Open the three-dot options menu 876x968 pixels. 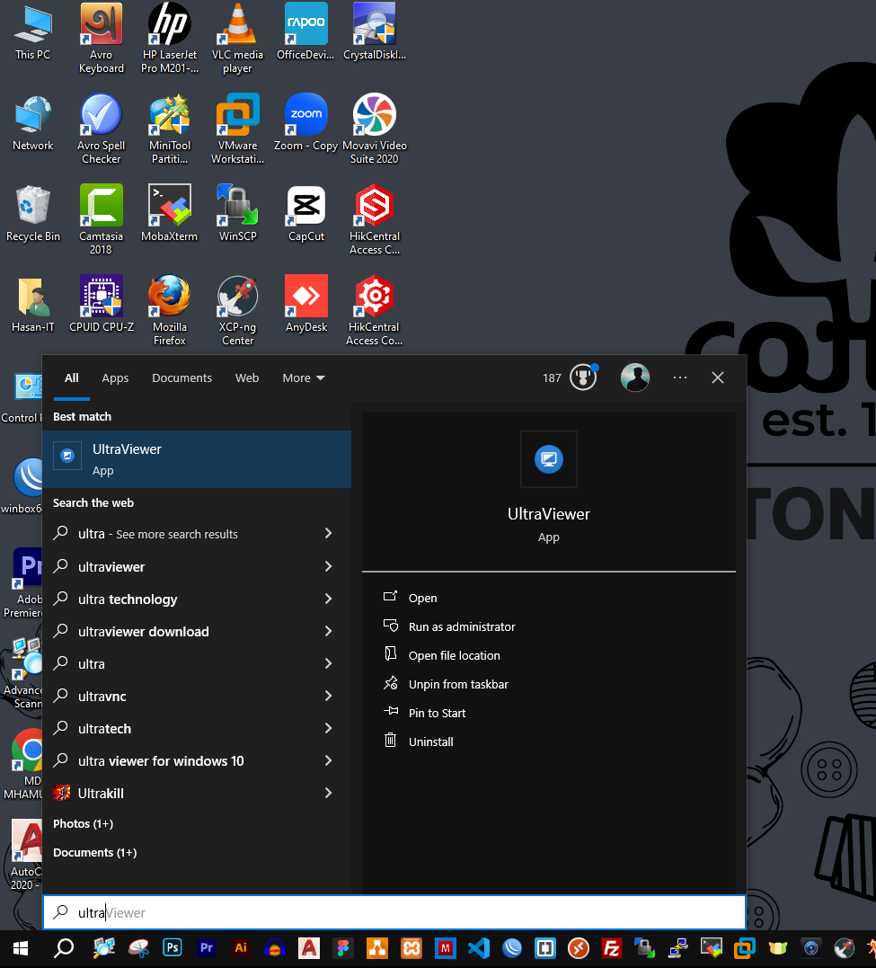pos(680,377)
